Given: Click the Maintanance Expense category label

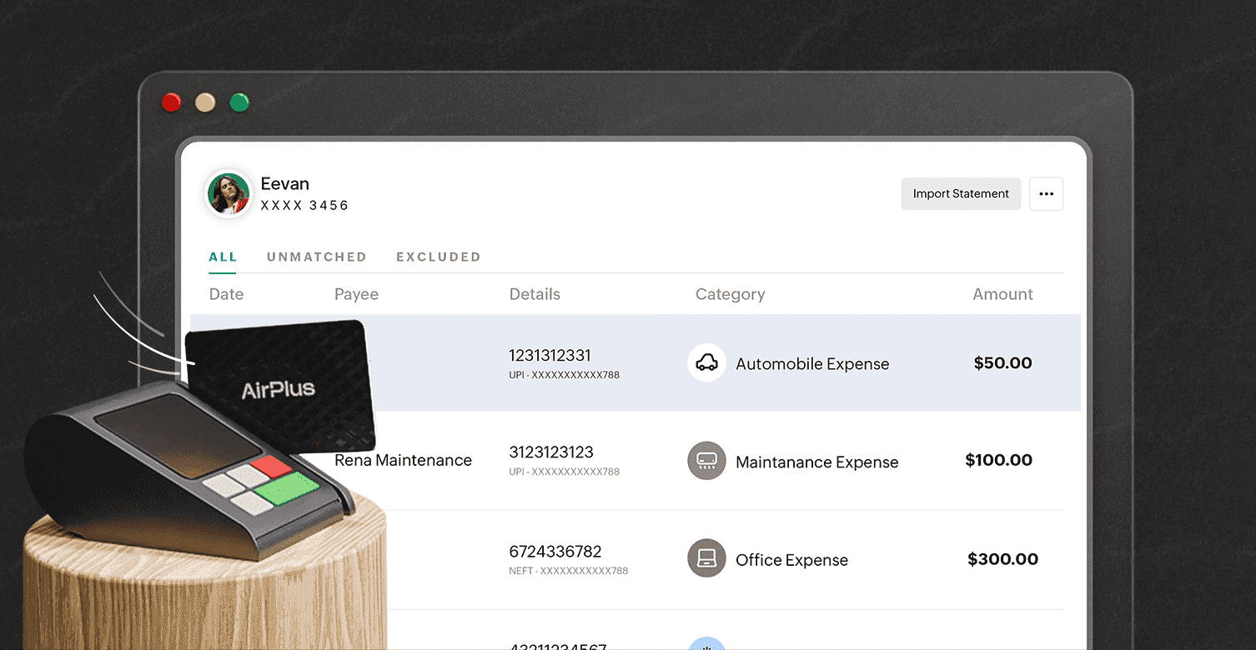Looking at the screenshot, I should click(x=817, y=462).
